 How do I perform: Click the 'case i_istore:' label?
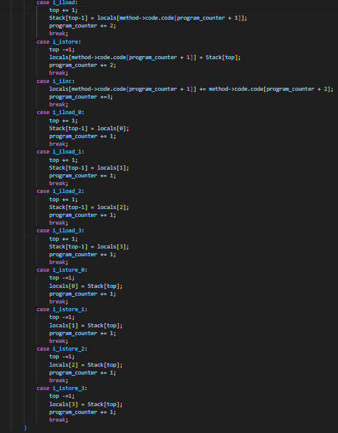[x=59, y=42]
